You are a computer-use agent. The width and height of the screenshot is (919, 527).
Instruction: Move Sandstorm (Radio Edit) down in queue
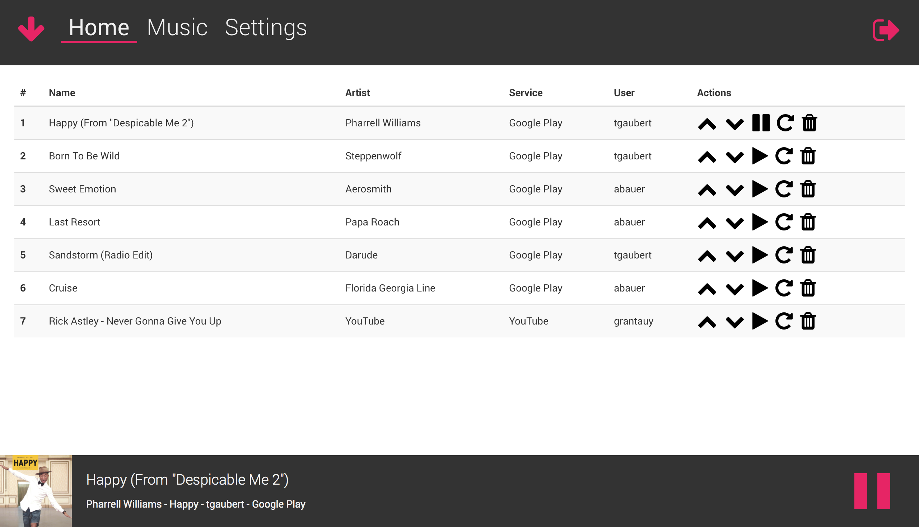tap(734, 256)
